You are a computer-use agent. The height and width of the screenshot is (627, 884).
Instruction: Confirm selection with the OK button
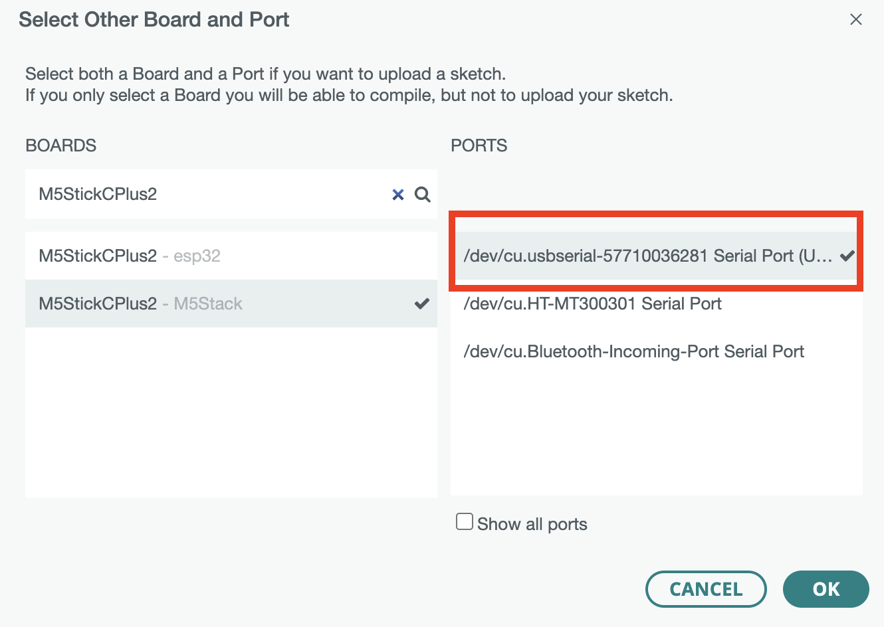pos(826,588)
